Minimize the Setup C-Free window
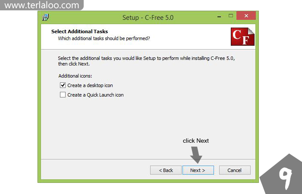Screen dimensions: 302x194 (x=219, y=16)
